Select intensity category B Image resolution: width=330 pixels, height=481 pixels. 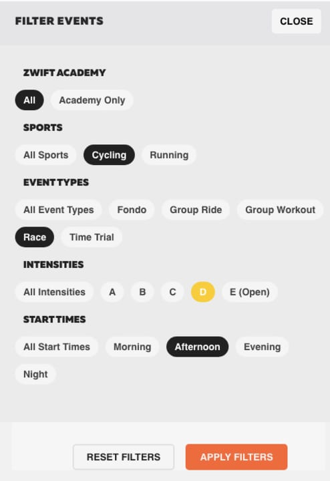[x=142, y=292]
